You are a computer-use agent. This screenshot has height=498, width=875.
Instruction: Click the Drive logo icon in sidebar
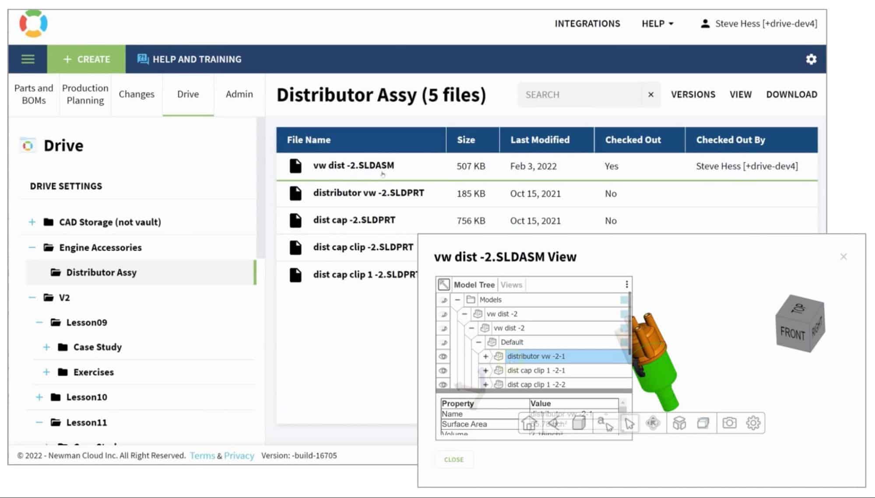point(28,146)
